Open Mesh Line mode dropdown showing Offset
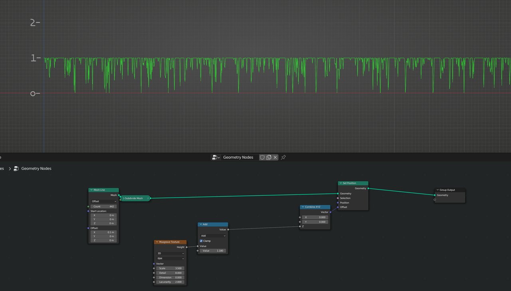 (x=103, y=201)
